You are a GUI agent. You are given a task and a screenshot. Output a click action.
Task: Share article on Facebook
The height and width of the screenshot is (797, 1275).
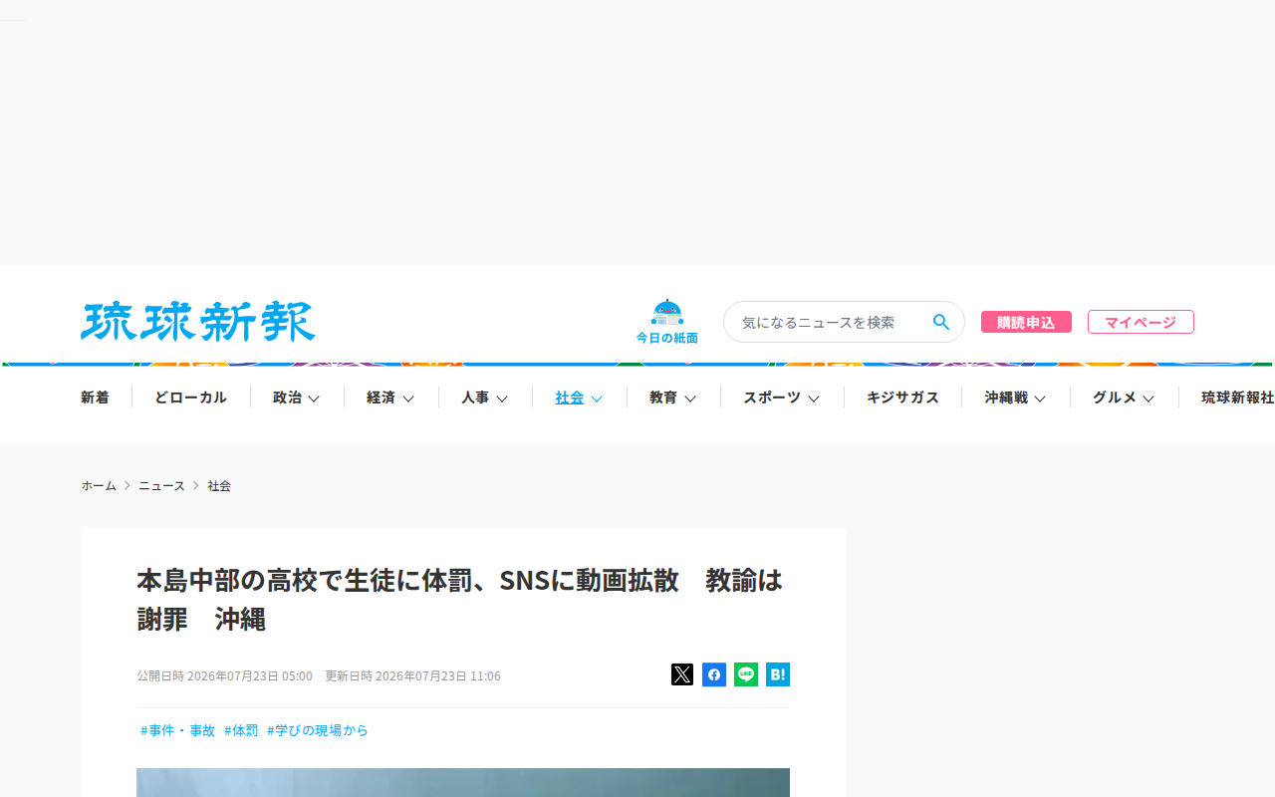(x=714, y=674)
